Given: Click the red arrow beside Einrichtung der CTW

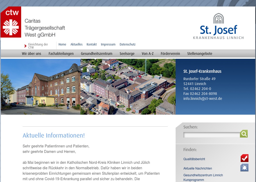Looking at the screenshot, I should coord(25,46).
